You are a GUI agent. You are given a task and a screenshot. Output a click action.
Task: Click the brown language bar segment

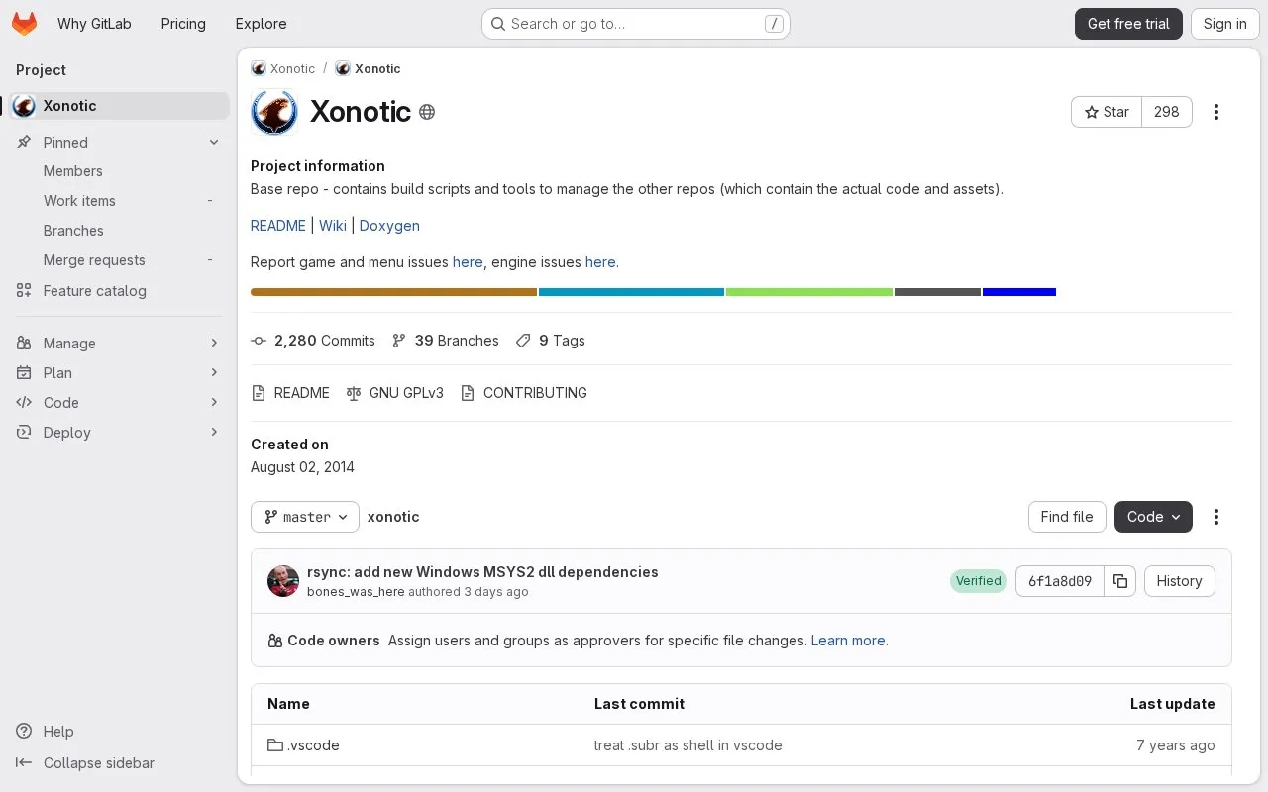pos(393,292)
